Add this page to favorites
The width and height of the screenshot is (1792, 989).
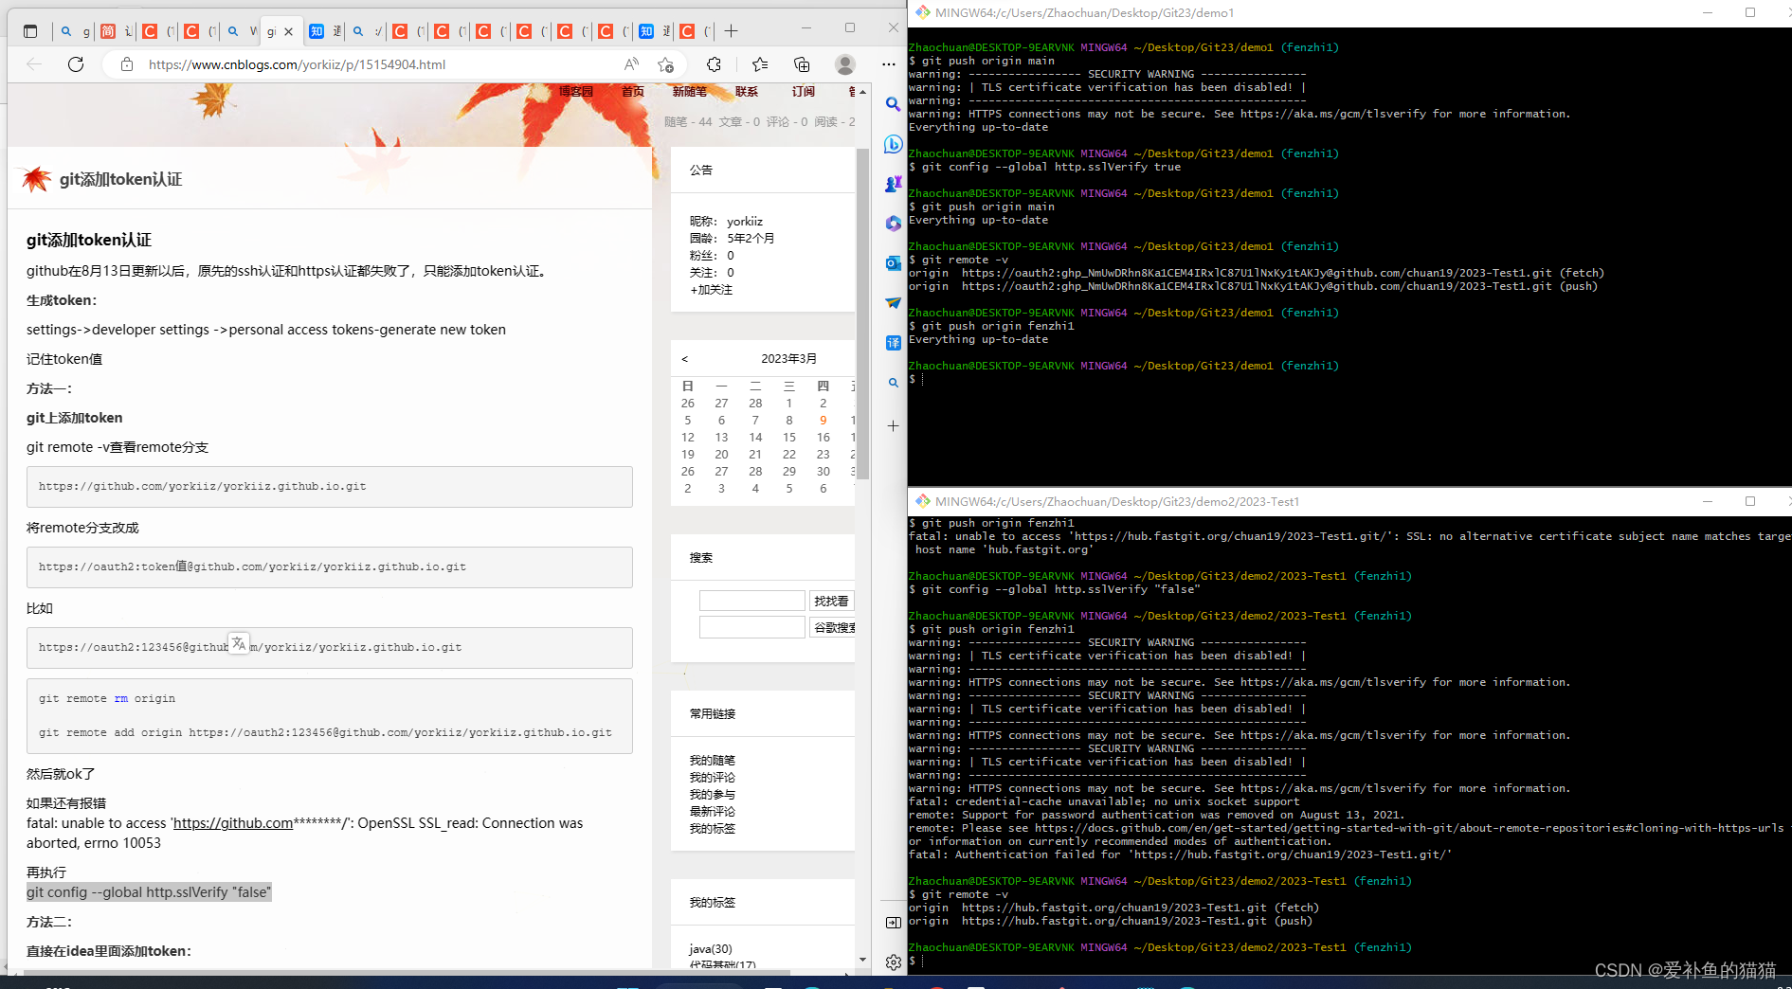point(665,64)
